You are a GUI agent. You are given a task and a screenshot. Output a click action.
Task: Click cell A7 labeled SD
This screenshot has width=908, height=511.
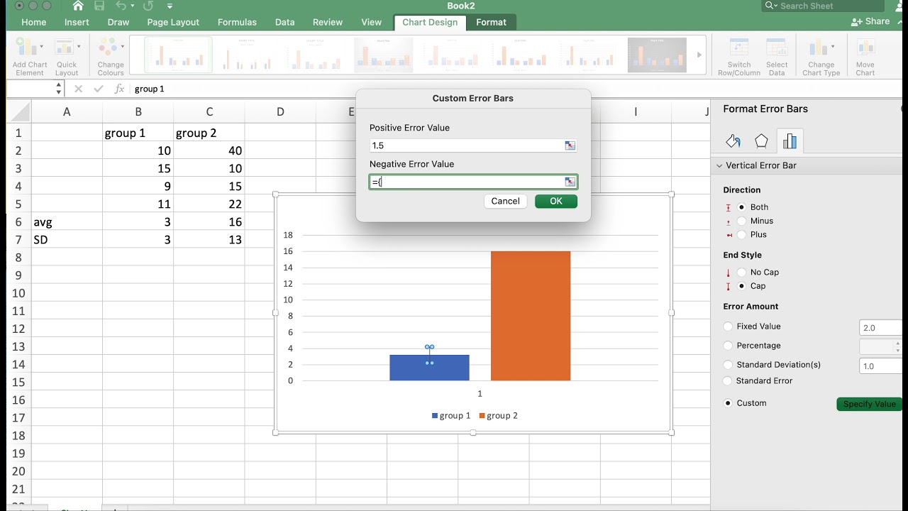pyautogui.click(x=67, y=239)
